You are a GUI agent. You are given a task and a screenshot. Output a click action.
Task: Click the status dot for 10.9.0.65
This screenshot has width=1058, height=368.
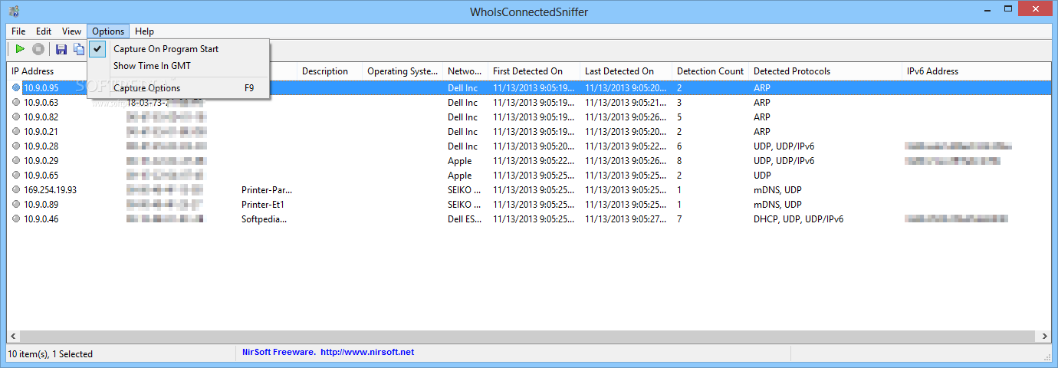click(16, 176)
